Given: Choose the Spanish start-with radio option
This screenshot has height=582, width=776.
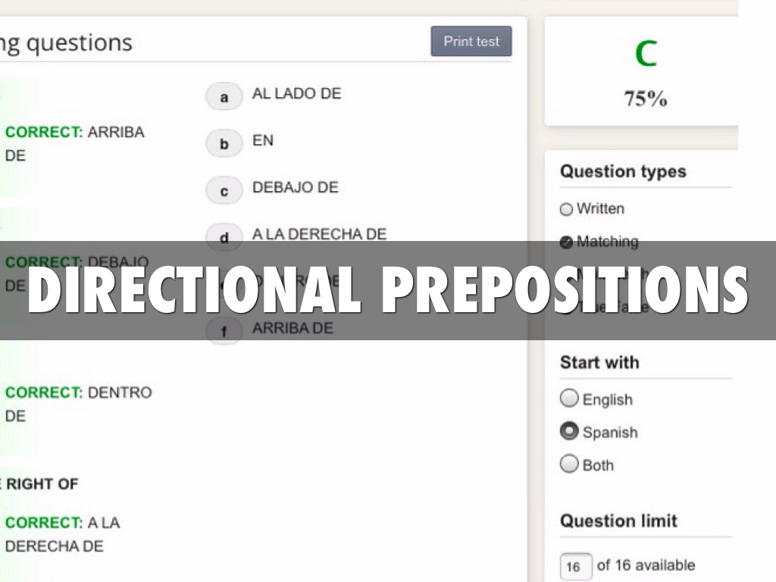Looking at the screenshot, I should click(569, 431).
